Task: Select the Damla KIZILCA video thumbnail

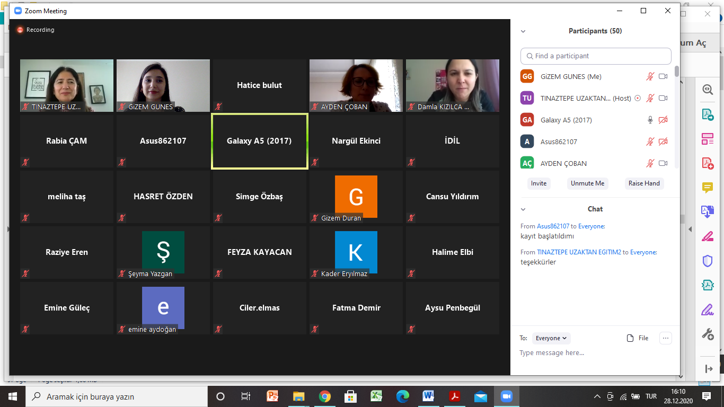Action: click(x=452, y=85)
